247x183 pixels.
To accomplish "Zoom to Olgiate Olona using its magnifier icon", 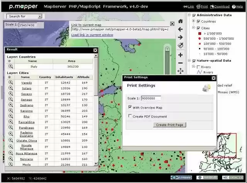I will click(x=10, y=140).
